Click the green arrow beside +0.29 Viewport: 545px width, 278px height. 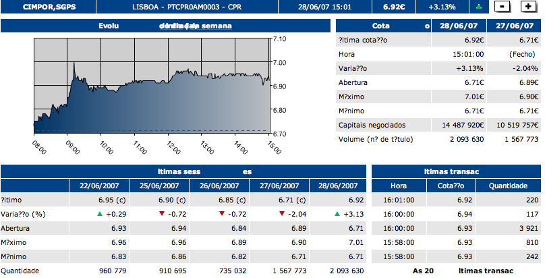[x=101, y=214]
